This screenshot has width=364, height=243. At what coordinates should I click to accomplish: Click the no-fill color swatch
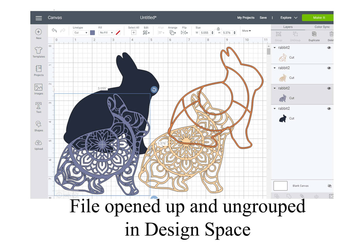coord(118,33)
